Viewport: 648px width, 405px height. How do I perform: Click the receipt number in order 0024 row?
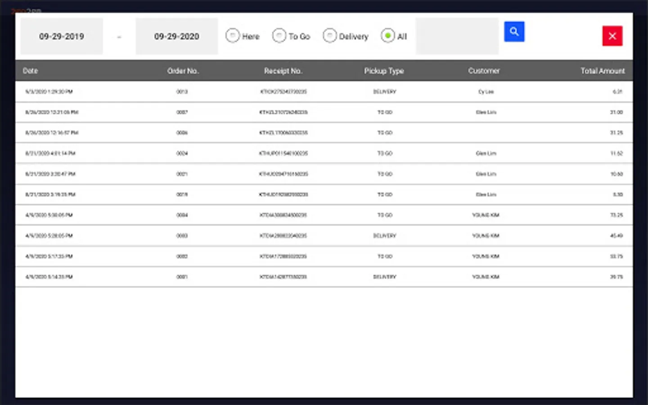click(x=283, y=153)
